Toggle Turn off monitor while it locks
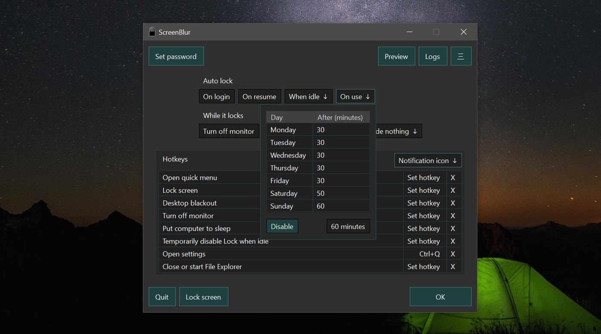Image resolution: width=601 pixels, height=334 pixels. tap(229, 131)
